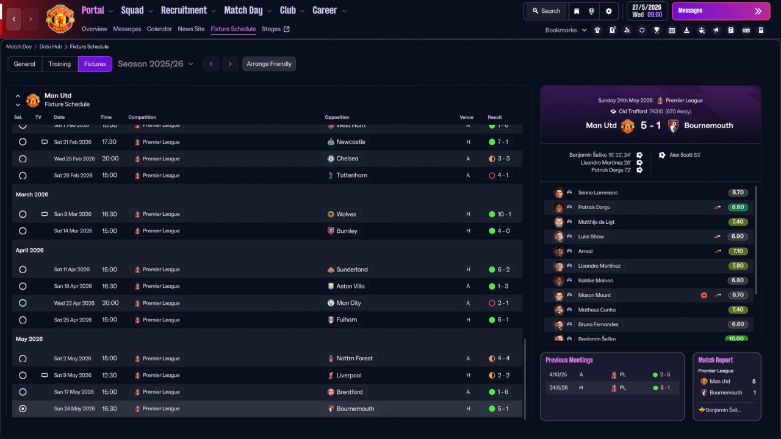Click the Man Utd crest in match header
The width and height of the screenshot is (781, 439).
[628, 126]
